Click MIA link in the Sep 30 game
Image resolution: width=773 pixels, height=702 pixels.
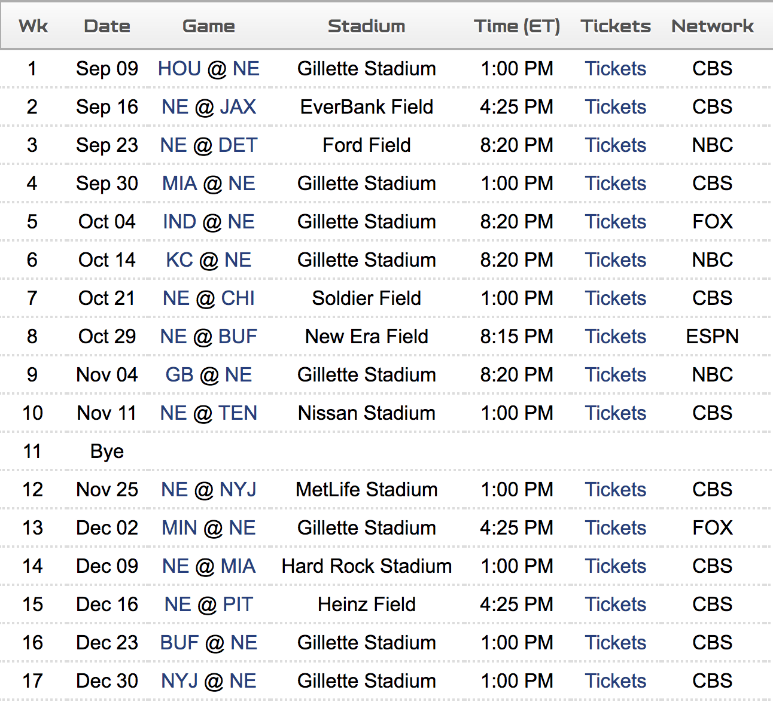179,184
